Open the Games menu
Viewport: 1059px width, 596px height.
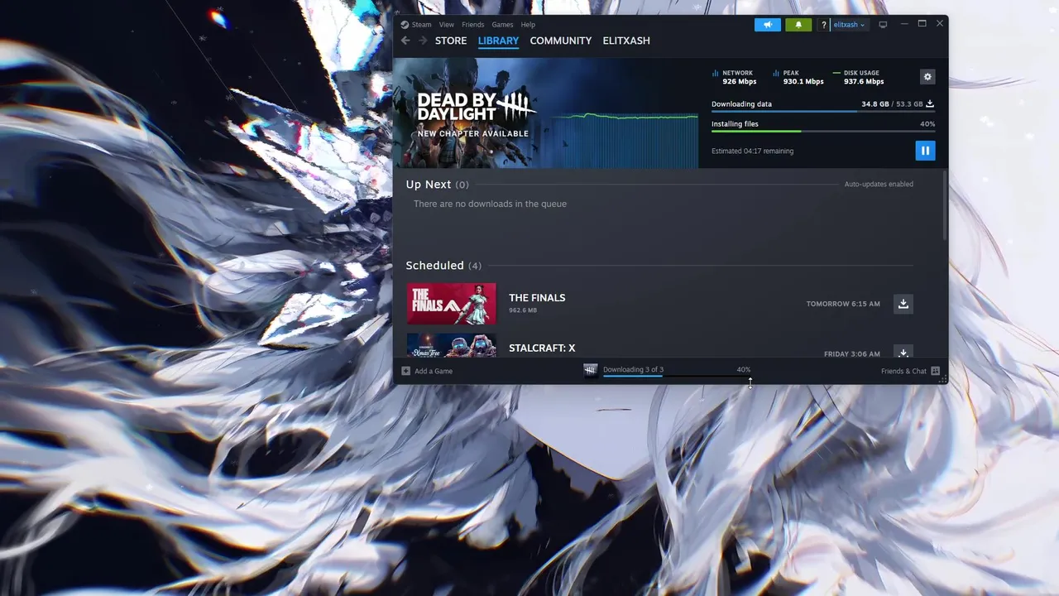tap(502, 25)
